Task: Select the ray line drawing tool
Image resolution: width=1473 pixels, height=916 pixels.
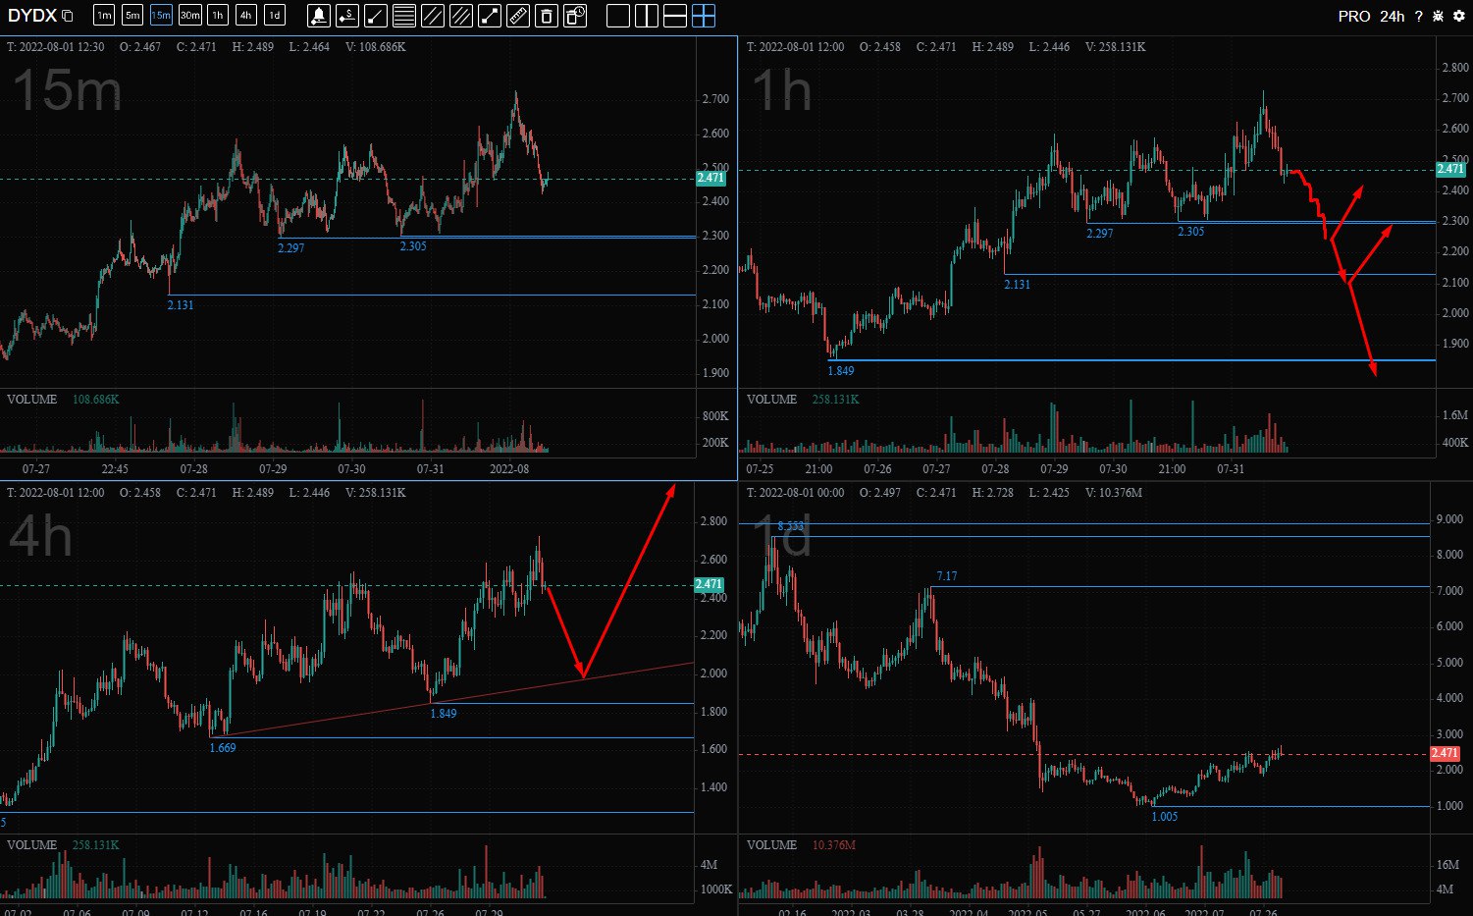Action: click(376, 16)
